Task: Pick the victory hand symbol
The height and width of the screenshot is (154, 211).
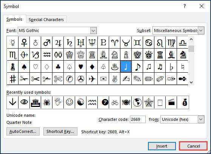Action: coord(115,79)
